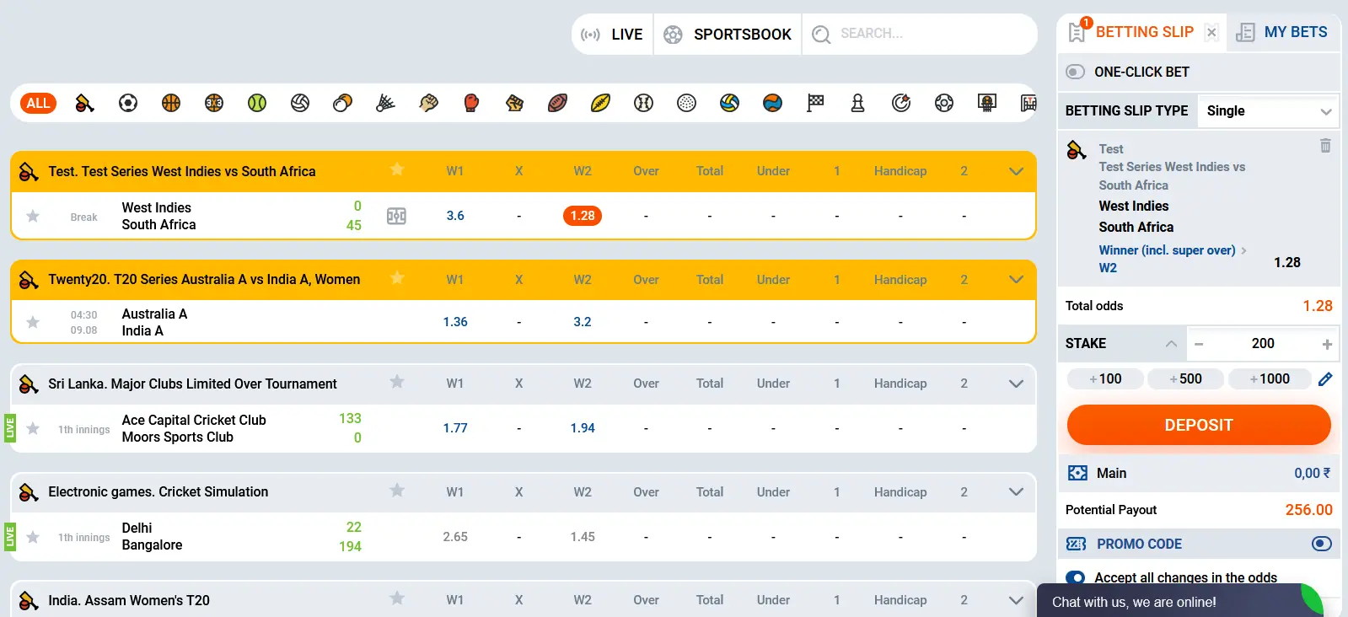Add +500 to the stake
Image resolution: width=1348 pixels, height=617 pixels.
click(x=1185, y=379)
